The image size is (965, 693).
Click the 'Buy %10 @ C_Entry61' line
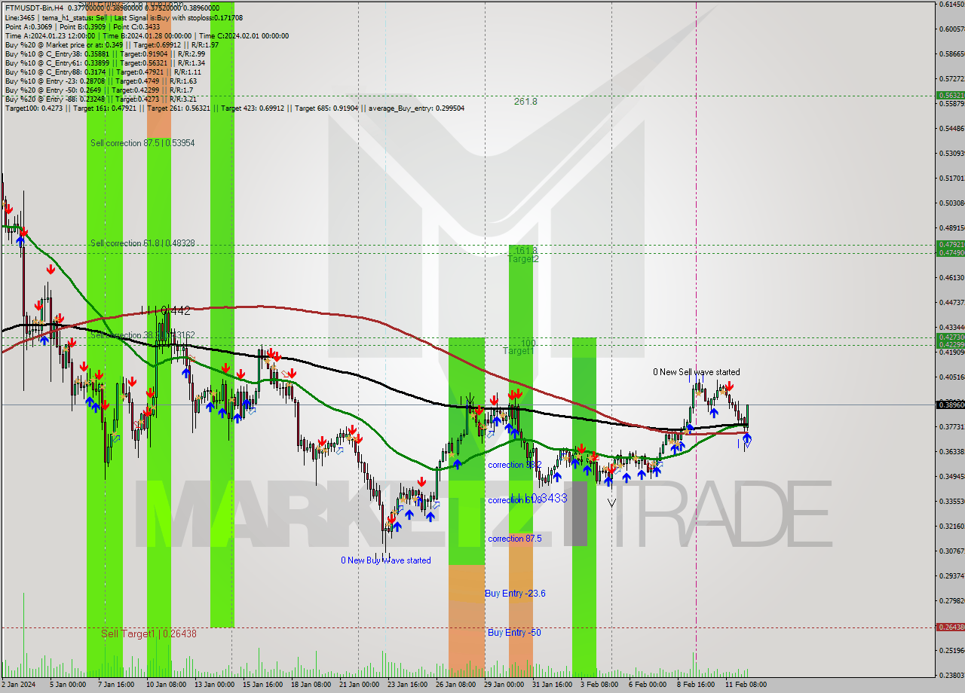pos(105,63)
